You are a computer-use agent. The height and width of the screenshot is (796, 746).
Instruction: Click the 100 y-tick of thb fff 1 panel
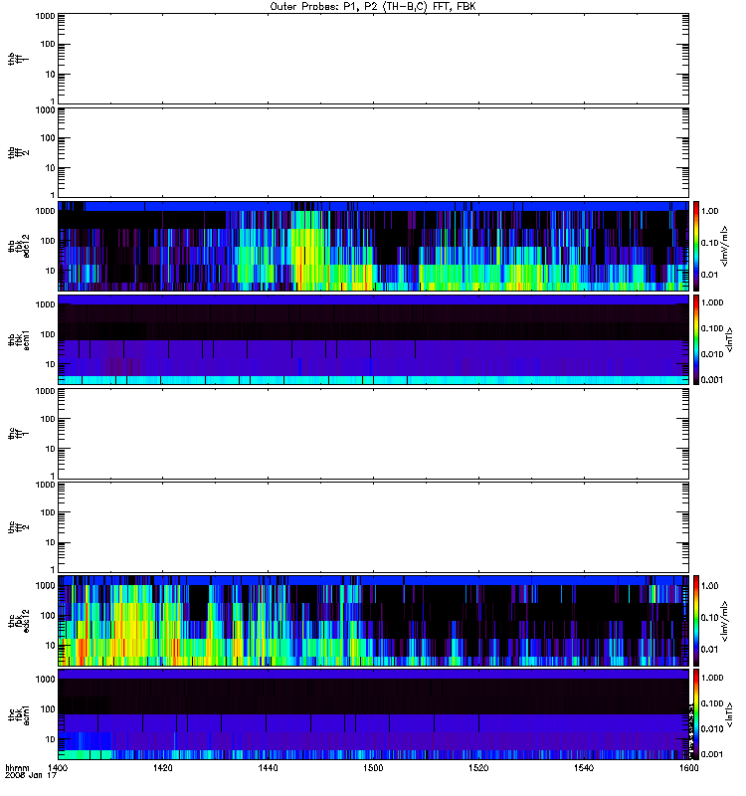(48, 44)
